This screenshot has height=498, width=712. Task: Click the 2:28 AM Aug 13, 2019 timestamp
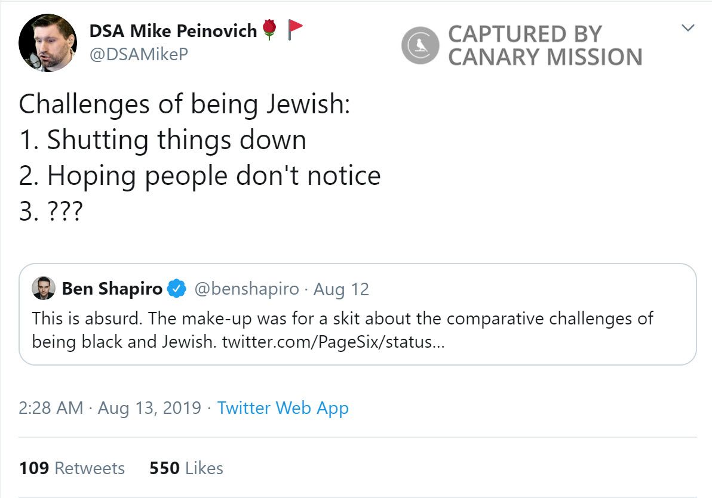[x=110, y=408]
